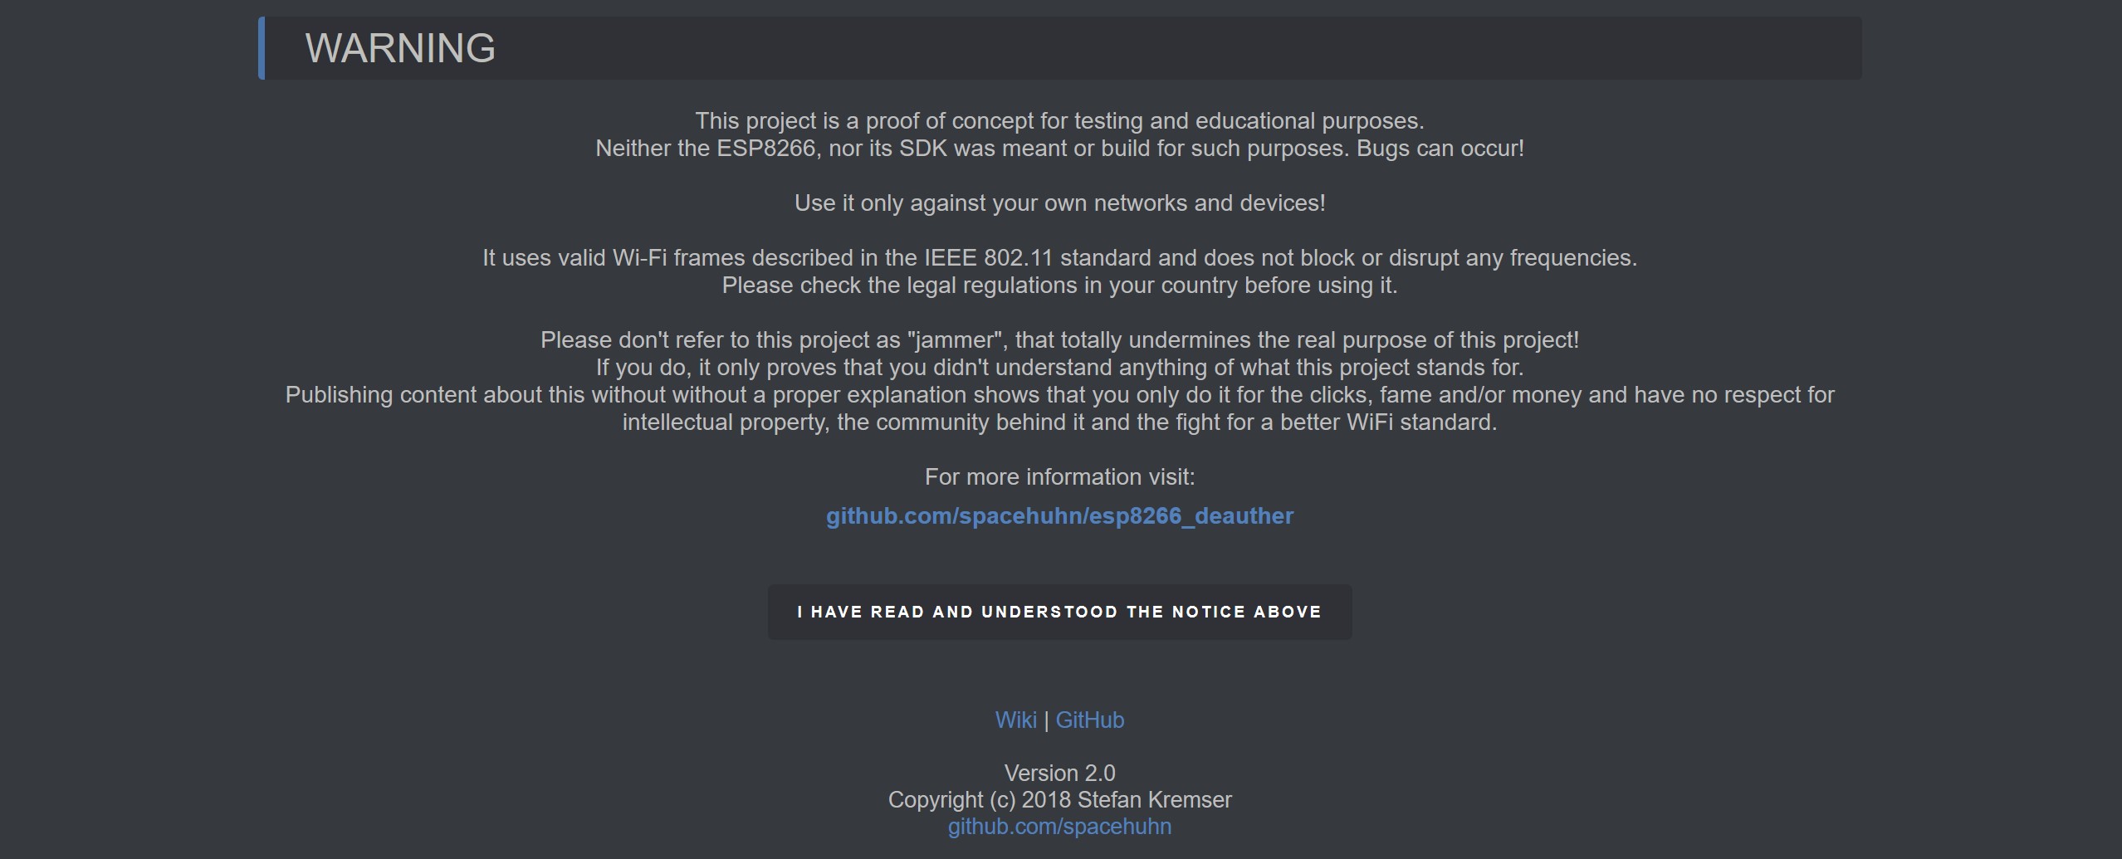Screen dimensions: 2122x859
Task: Open the GitHub link beside Wiki
Action: 1089,720
